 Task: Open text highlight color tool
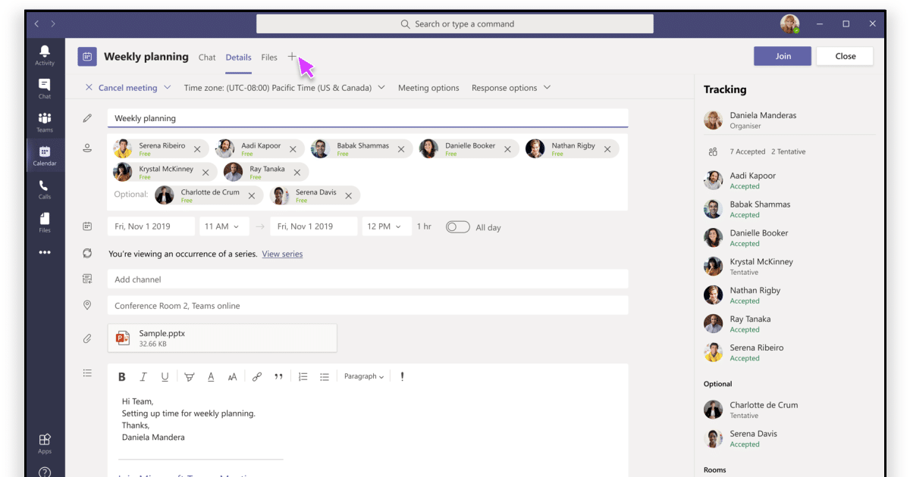[x=189, y=377]
